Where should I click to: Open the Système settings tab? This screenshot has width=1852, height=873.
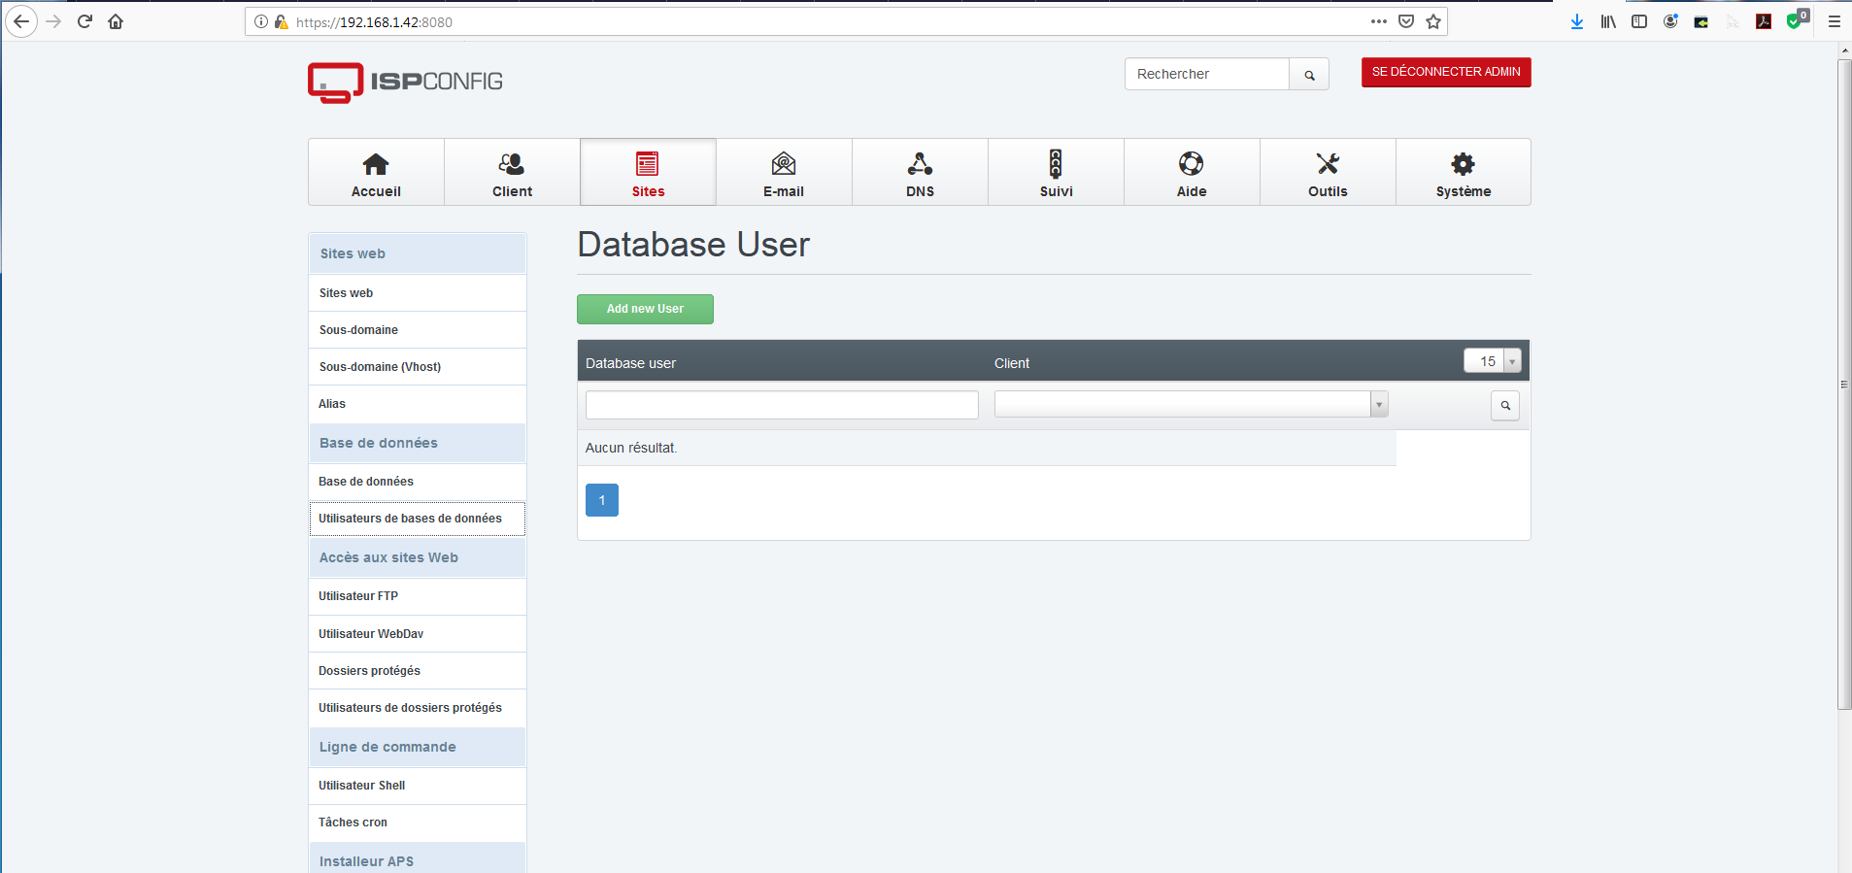pos(1464,172)
